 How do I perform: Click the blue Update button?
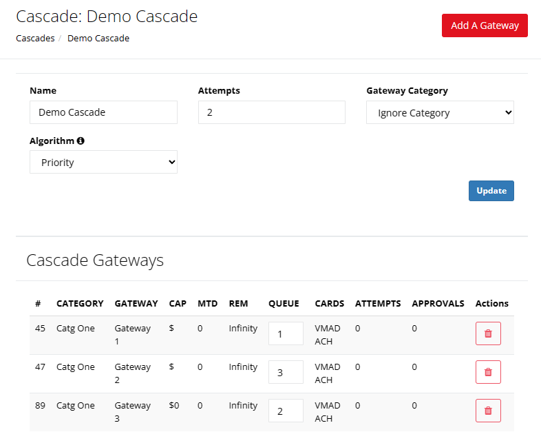click(x=491, y=191)
